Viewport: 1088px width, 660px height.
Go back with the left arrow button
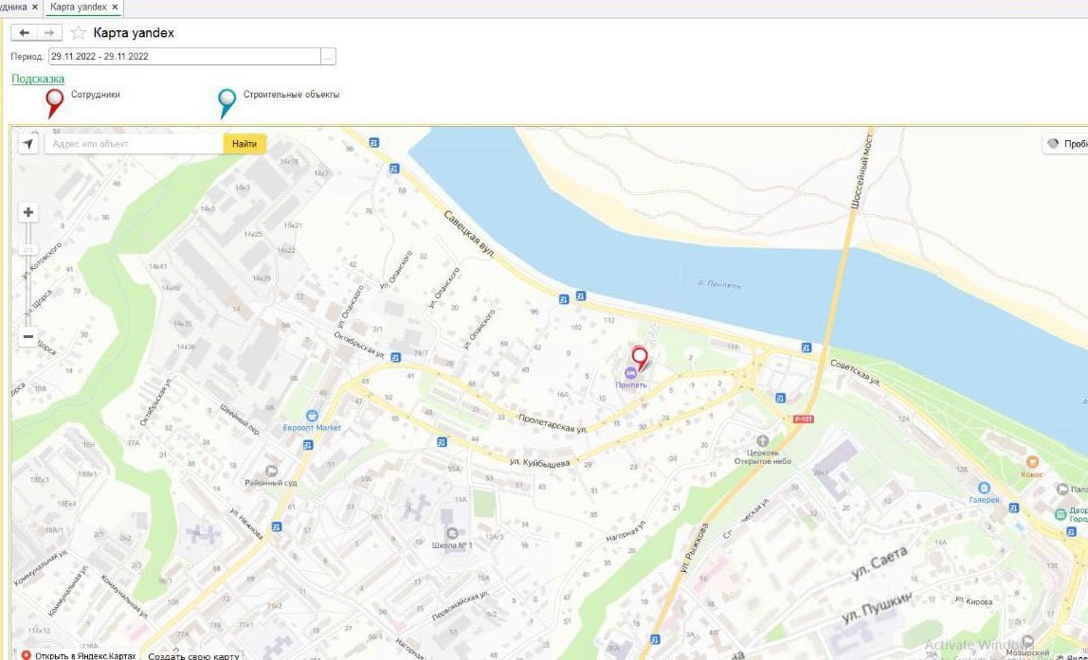(x=24, y=32)
